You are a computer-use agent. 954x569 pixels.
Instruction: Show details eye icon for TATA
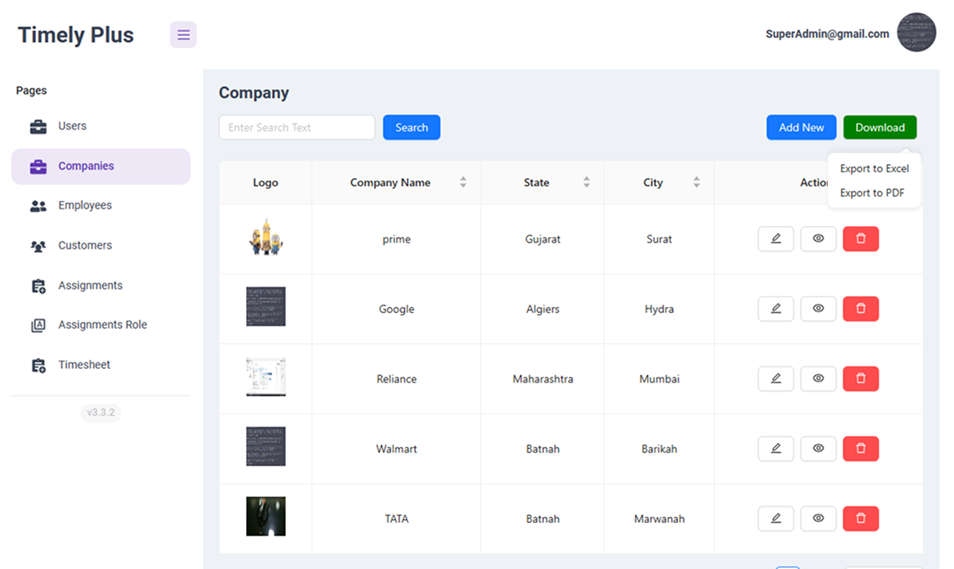[818, 518]
